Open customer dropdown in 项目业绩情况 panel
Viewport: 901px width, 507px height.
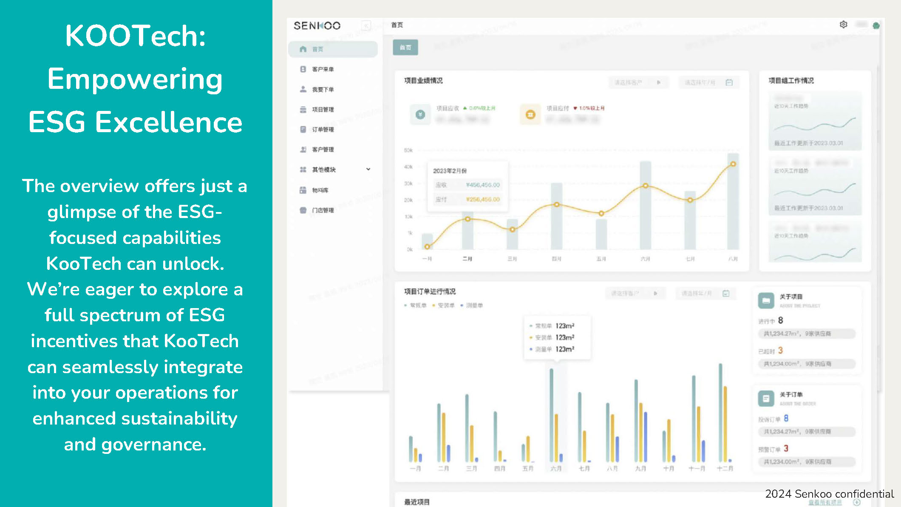[x=637, y=82]
